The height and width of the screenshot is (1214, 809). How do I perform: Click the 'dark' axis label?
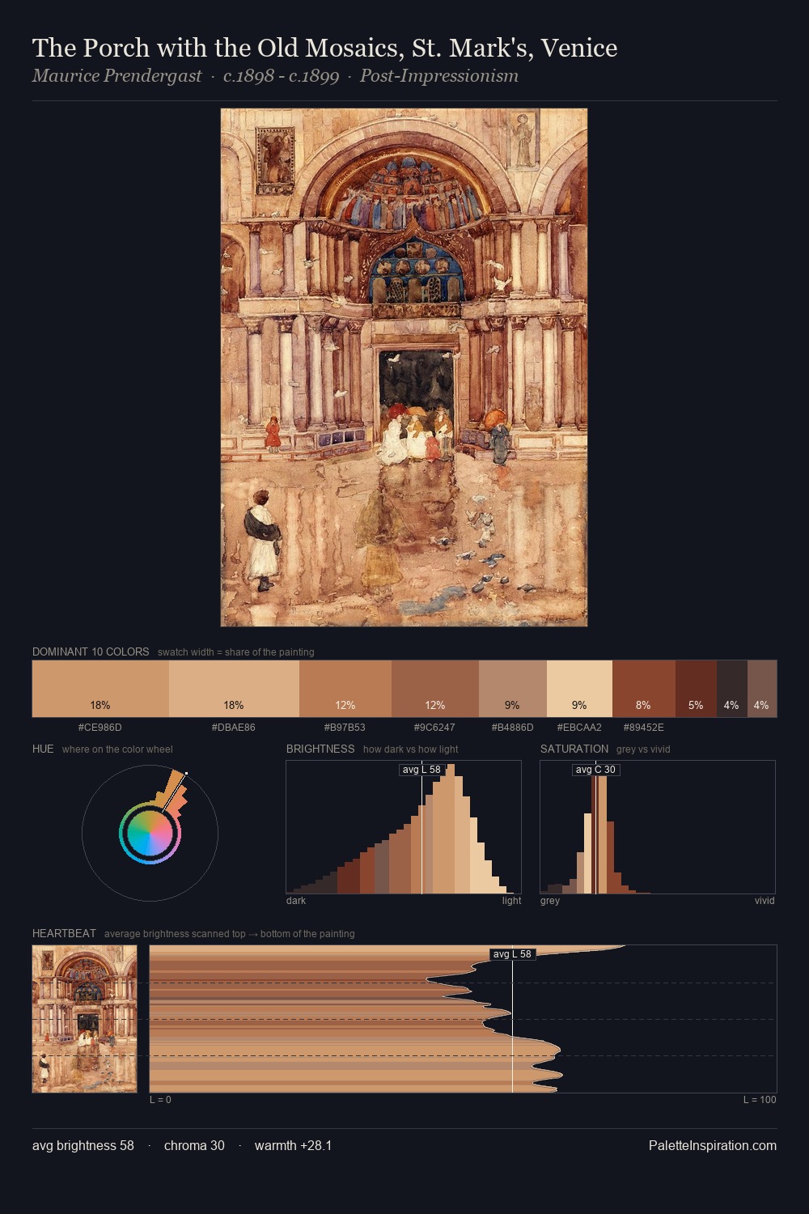296,901
